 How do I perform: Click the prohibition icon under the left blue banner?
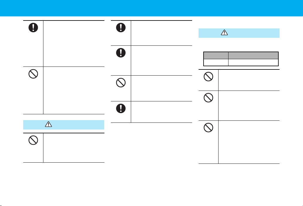[33, 140]
